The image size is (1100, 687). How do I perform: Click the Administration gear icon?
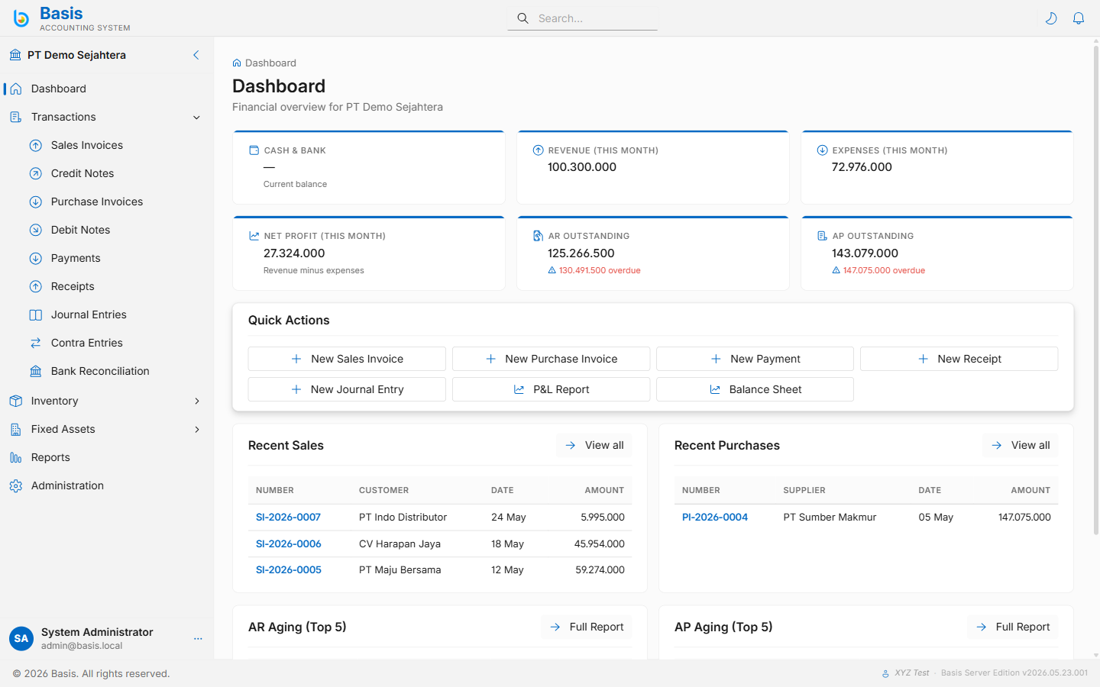click(x=16, y=485)
